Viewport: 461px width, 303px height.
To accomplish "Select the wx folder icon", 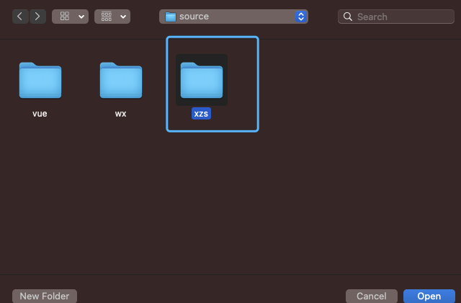I will point(121,80).
